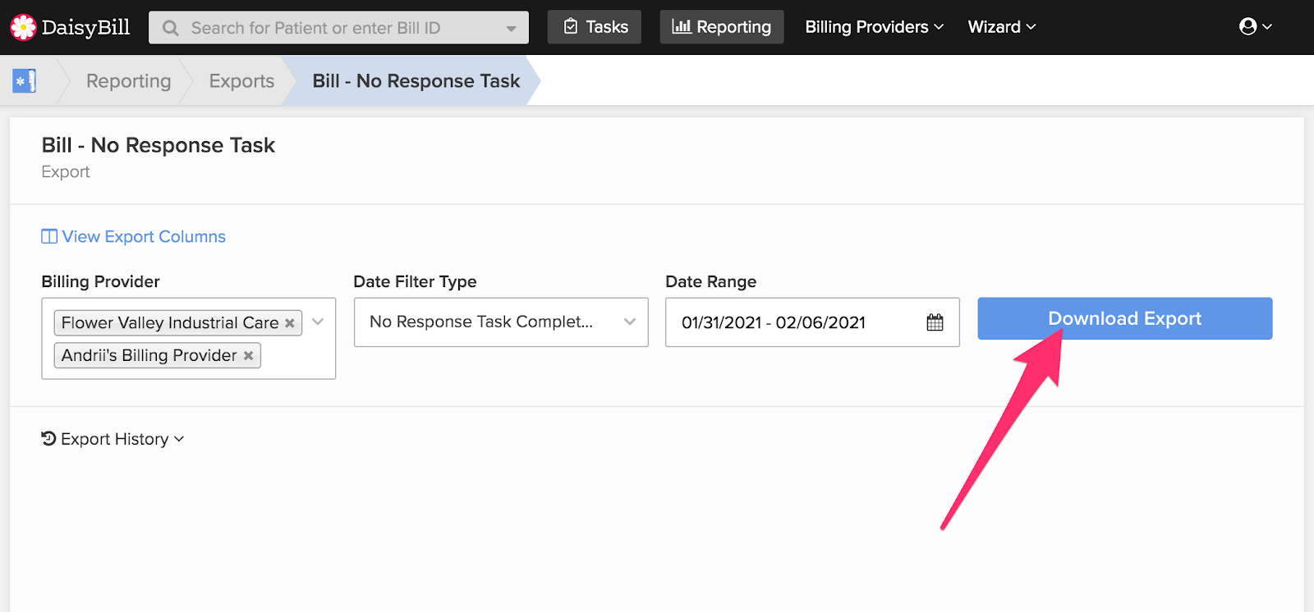Remove Andrii's Billing Provider tag
The image size is (1314, 612).
(248, 356)
